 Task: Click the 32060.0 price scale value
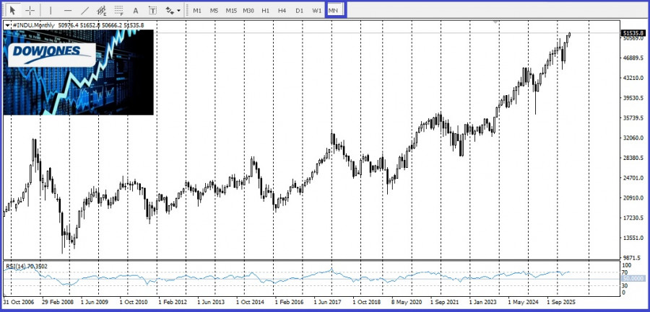click(634, 138)
